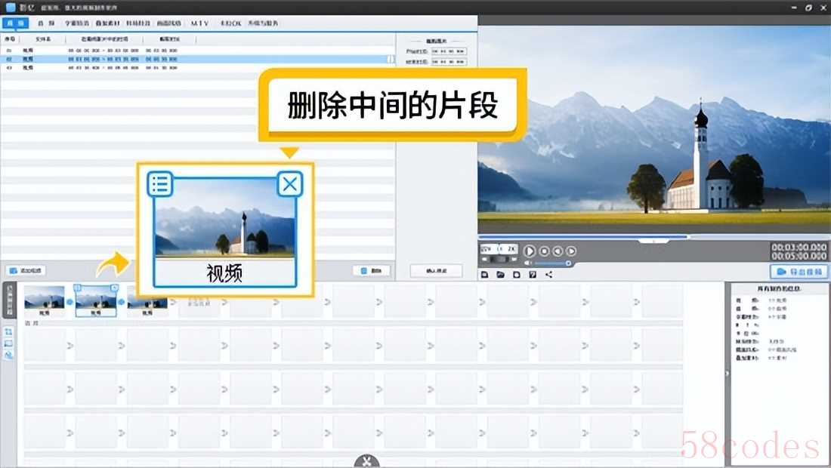Step to the previous frame in preview controls
This screenshot has width=831, height=468.
(558, 251)
